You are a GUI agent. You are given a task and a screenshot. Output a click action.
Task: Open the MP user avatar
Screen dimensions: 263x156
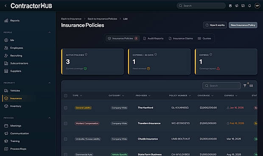(x=257, y=6)
